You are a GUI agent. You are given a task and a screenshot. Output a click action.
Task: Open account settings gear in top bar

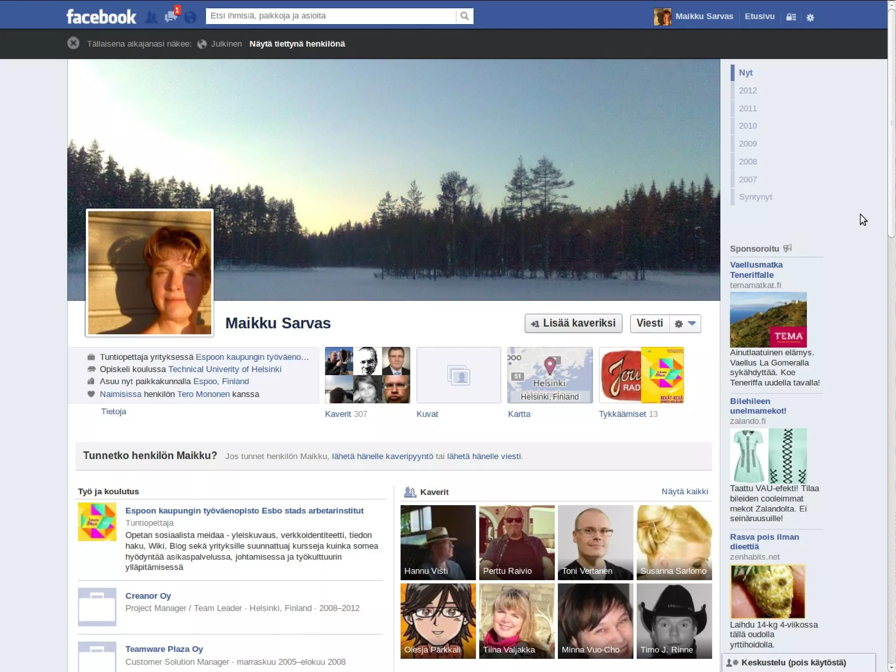tap(810, 18)
